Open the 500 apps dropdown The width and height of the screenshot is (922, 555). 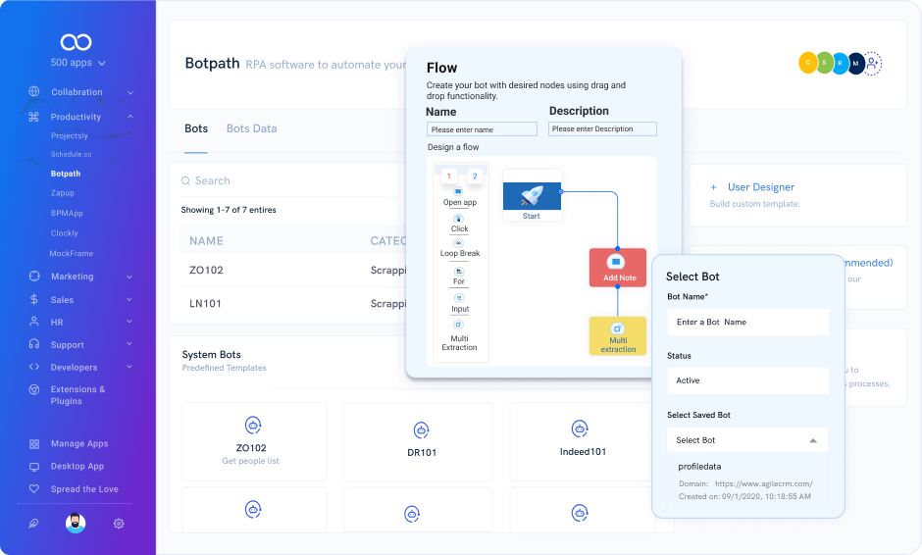click(77, 63)
